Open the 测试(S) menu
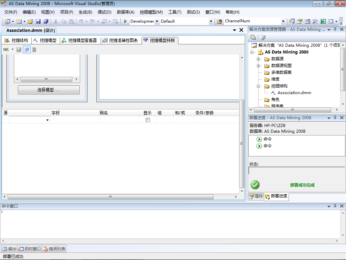The width and height of the screenshot is (346, 260). tap(193, 12)
